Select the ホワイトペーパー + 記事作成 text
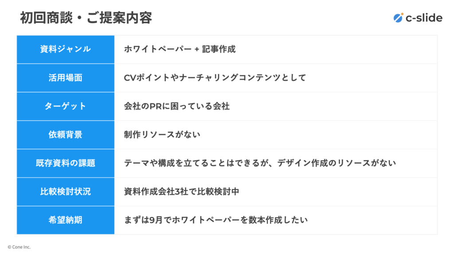 tap(180, 49)
